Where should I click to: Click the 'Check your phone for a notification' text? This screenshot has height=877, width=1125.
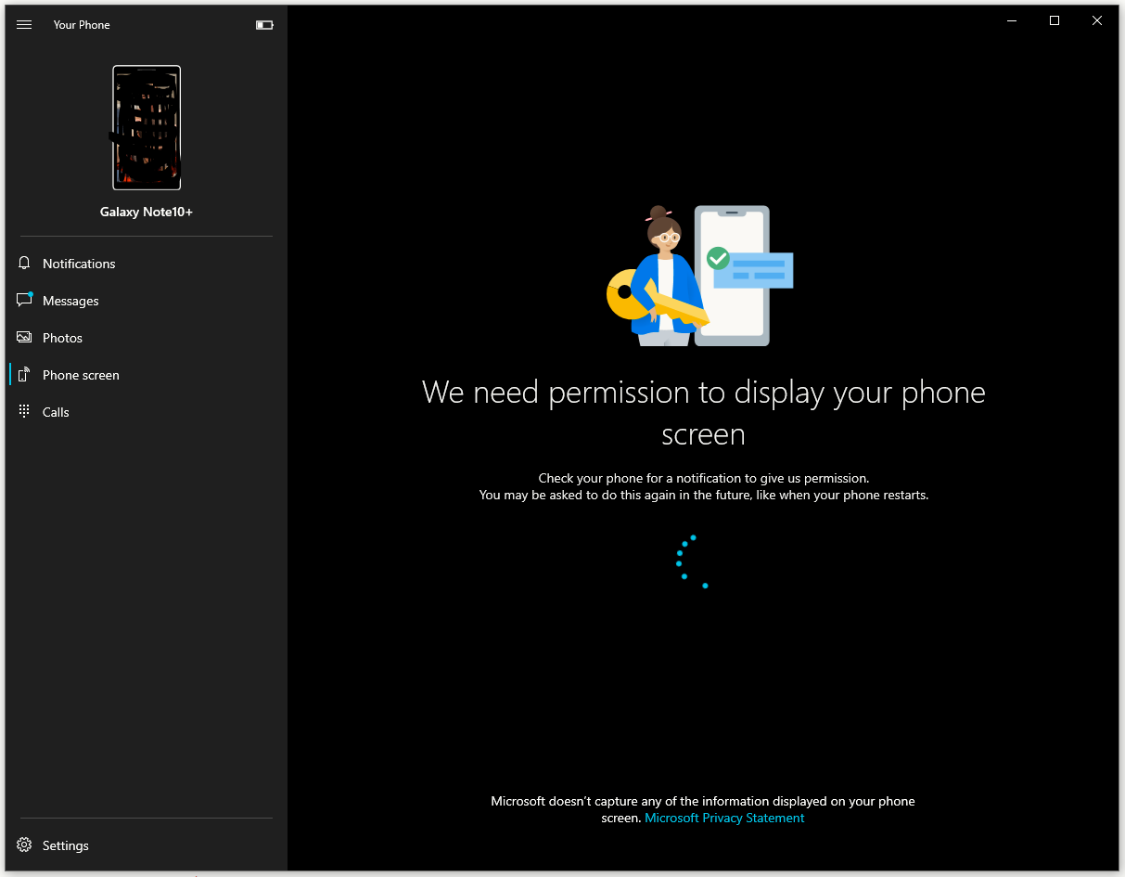pyautogui.click(x=703, y=478)
